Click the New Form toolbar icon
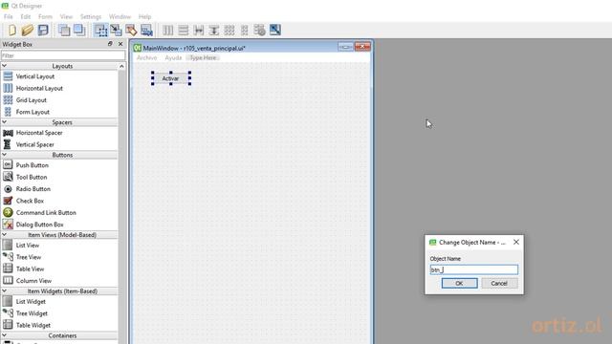This screenshot has width=612, height=344. click(12, 30)
